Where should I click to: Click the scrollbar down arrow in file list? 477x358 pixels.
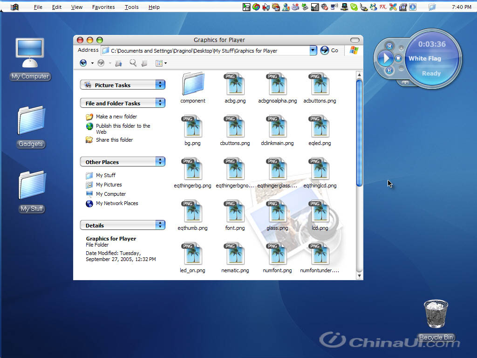click(359, 276)
